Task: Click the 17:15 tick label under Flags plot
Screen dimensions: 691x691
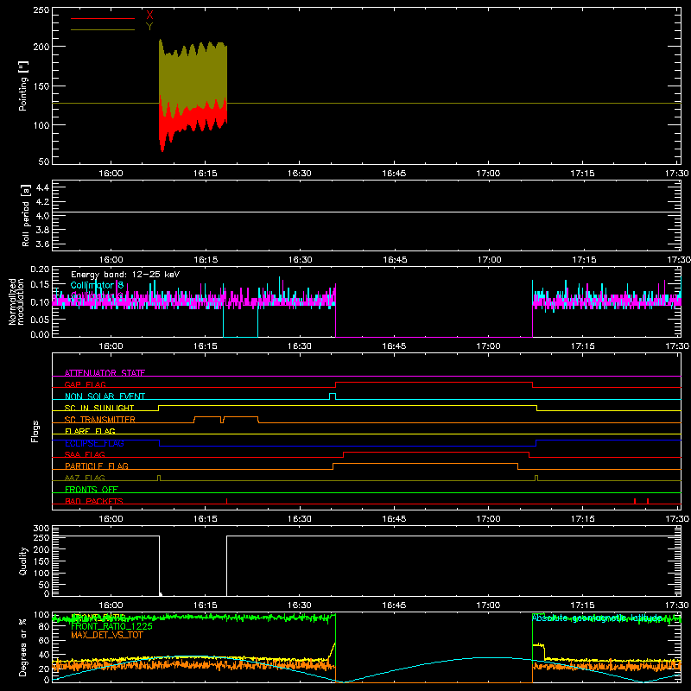Action: coord(582,519)
